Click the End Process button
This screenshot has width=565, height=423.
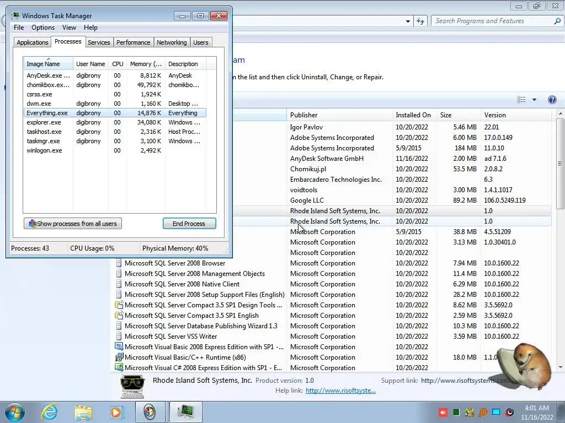[189, 224]
